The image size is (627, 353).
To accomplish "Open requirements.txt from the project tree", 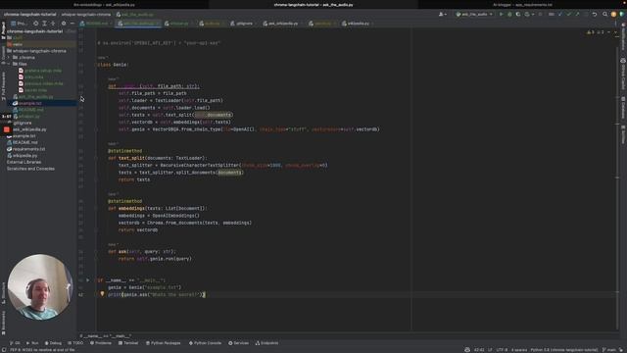I will [x=26, y=149].
